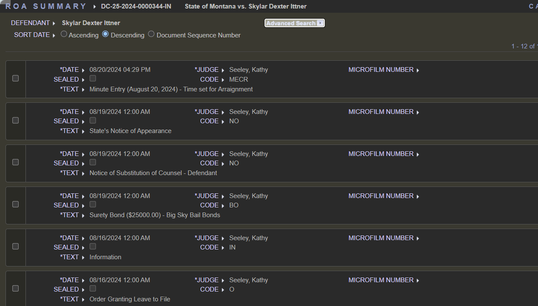
Task: Click the arrow icon next to SORT DATE label
Action: (x=54, y=35)
